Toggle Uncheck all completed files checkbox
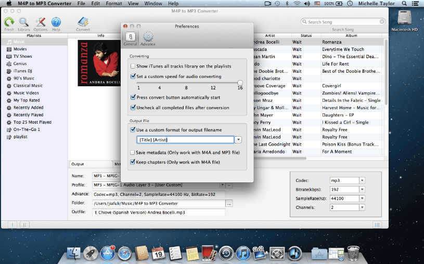Screen dimensions: 424x264 [x=133, y=108]
